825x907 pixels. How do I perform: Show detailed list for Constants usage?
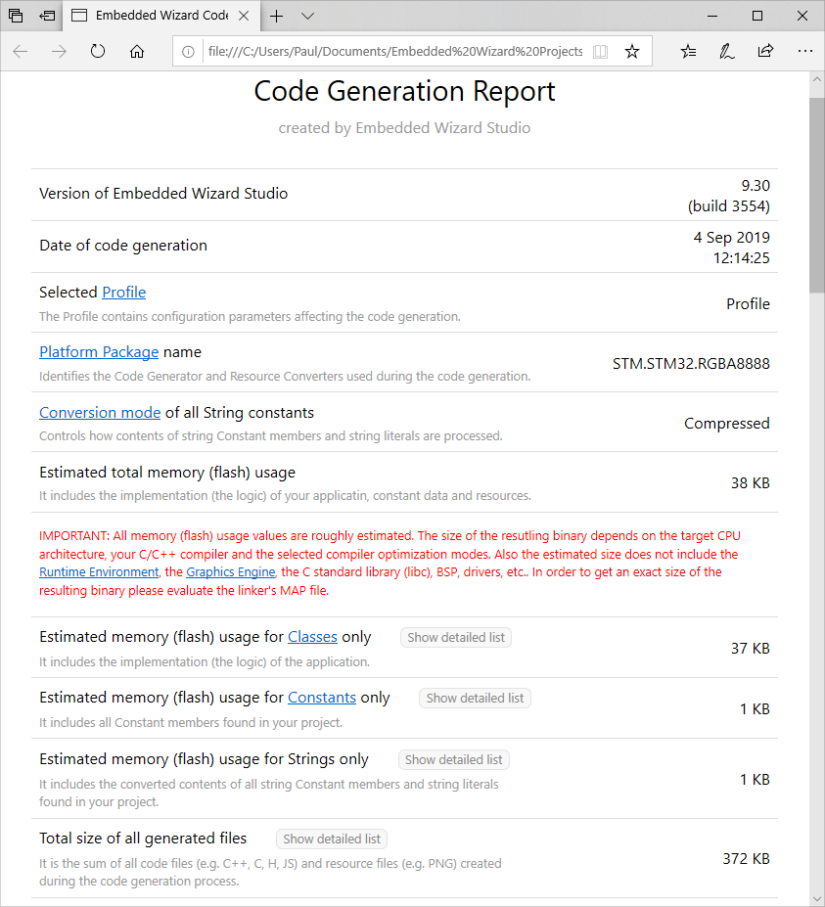475,698
